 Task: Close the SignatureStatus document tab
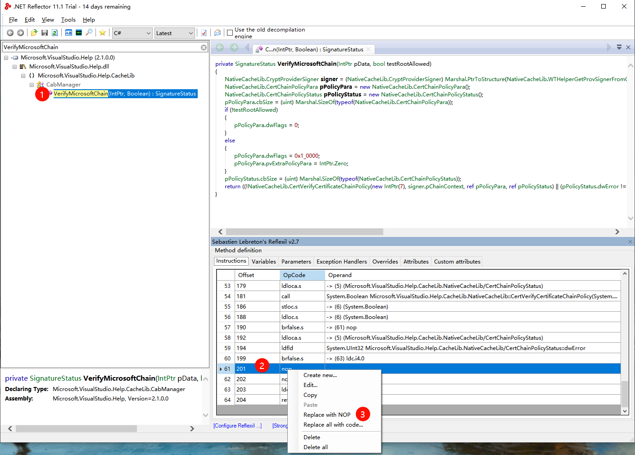368,49
